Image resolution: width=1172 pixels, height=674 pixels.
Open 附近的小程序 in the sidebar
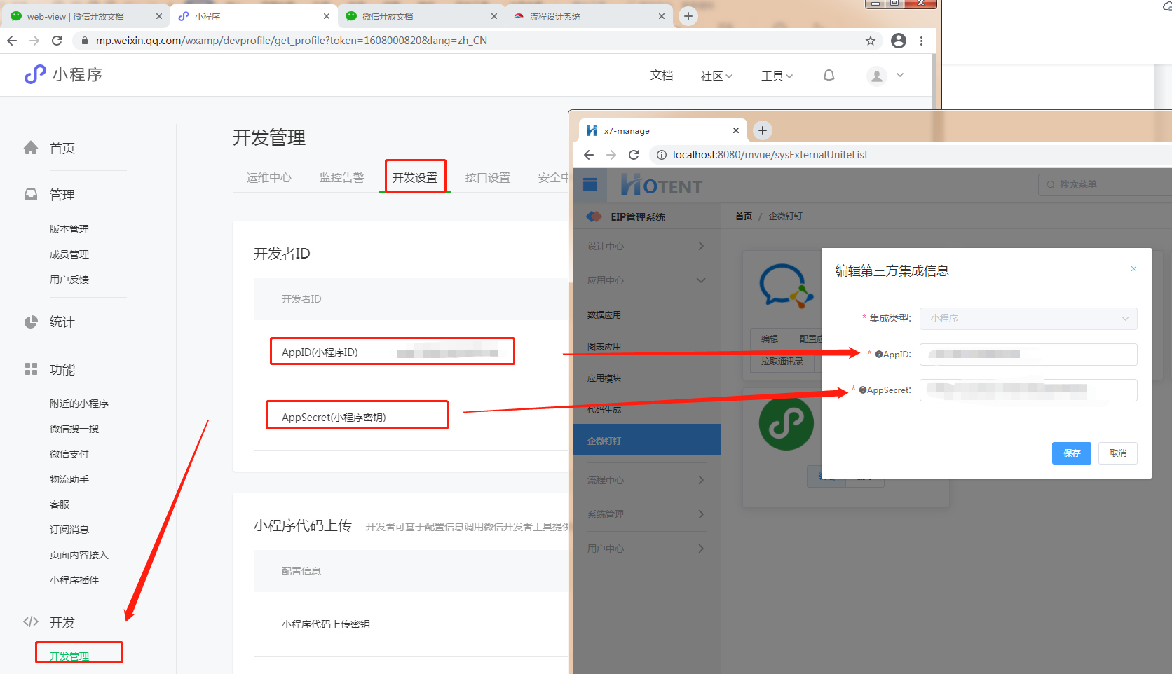pyautogui.click(x=79, y=404)
